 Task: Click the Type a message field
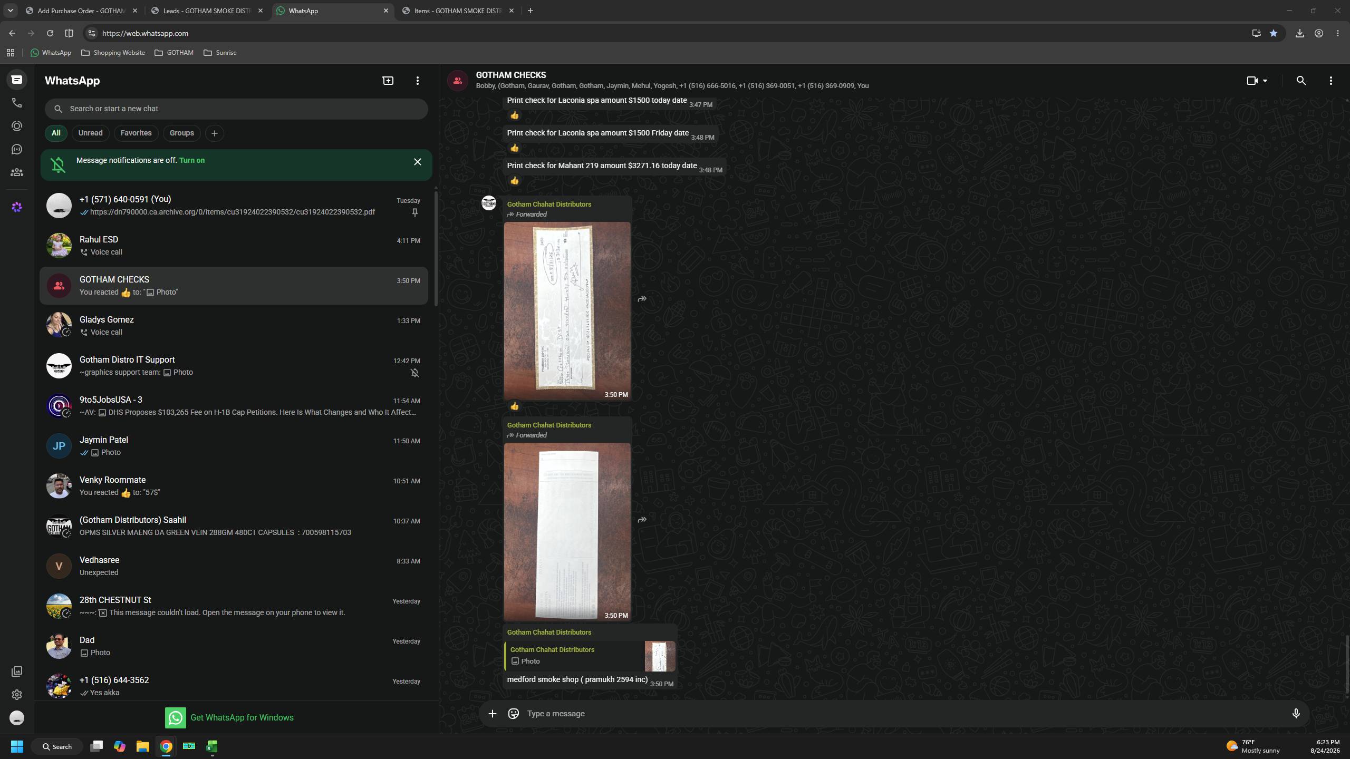[902, 713]
